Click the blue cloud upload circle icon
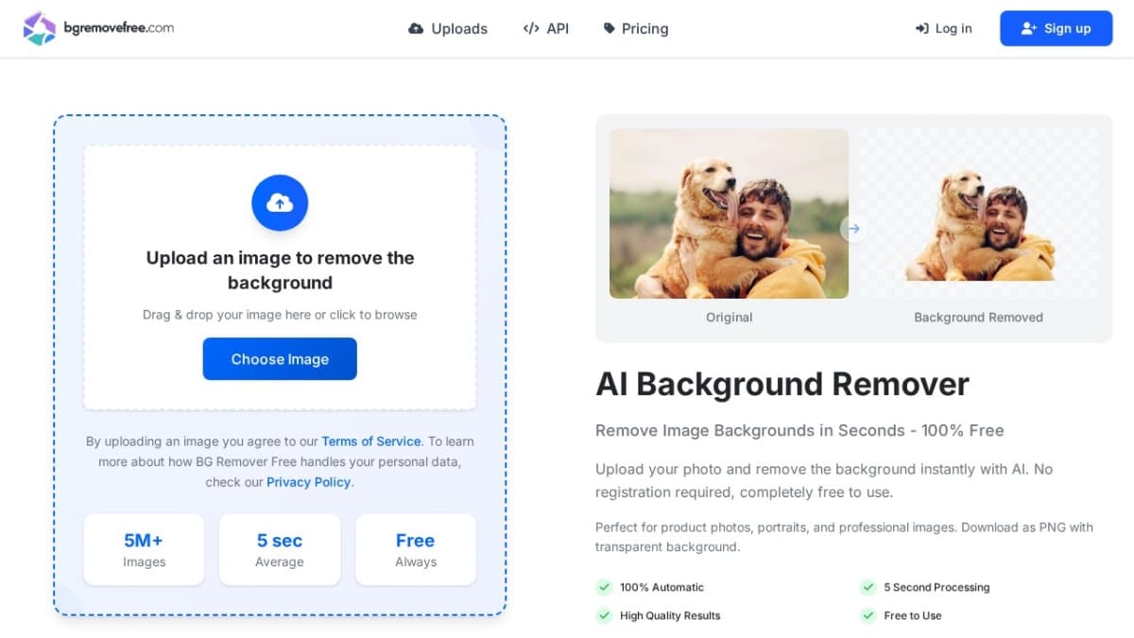This screenshot has width=1134, height=638. [280, 203]
